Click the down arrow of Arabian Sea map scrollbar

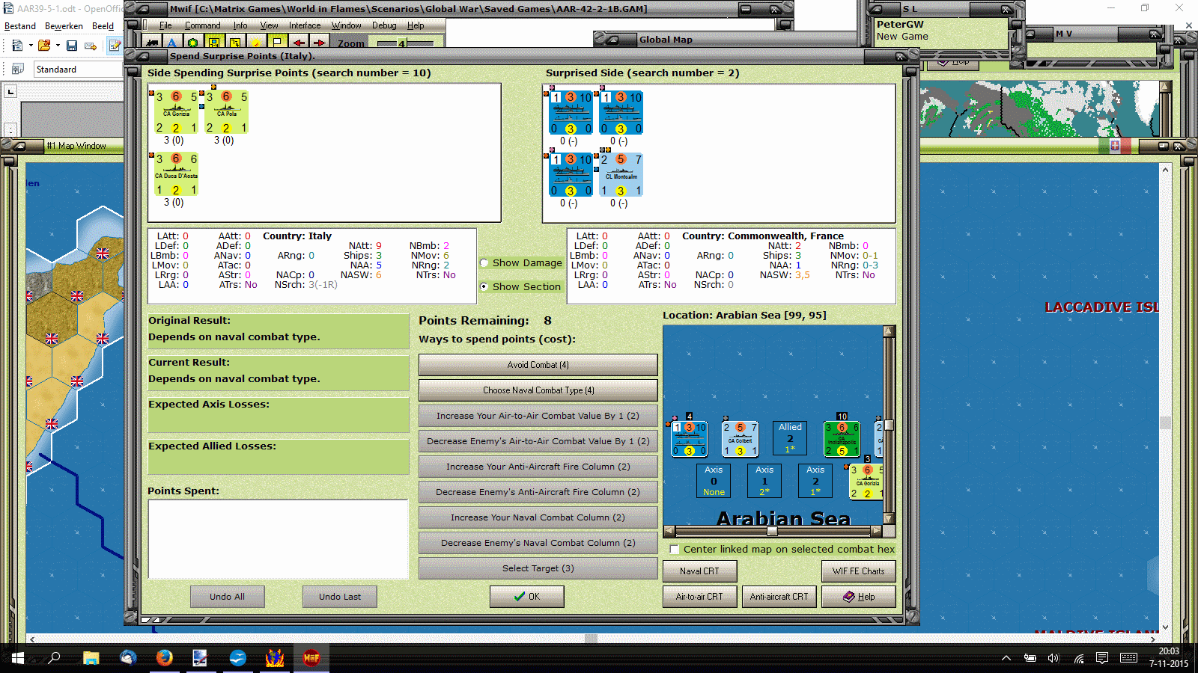(x=889, y=518)
